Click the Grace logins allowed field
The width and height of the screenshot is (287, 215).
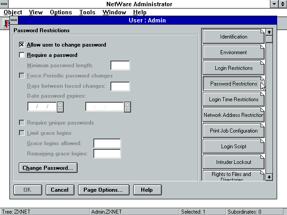[107, 143]
